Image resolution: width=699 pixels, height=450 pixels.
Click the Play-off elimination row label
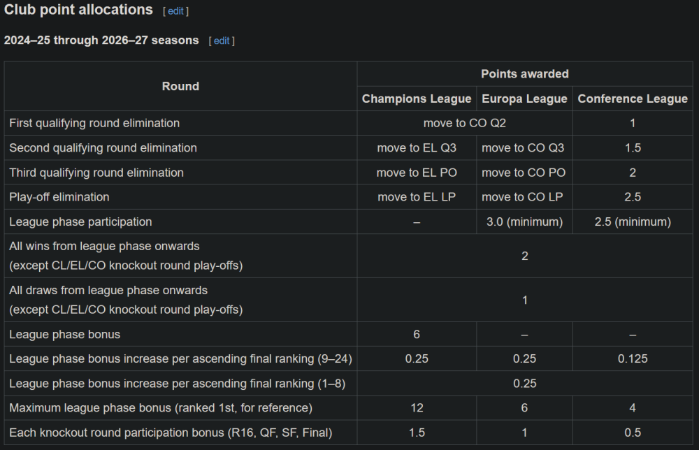pos(59,197)
